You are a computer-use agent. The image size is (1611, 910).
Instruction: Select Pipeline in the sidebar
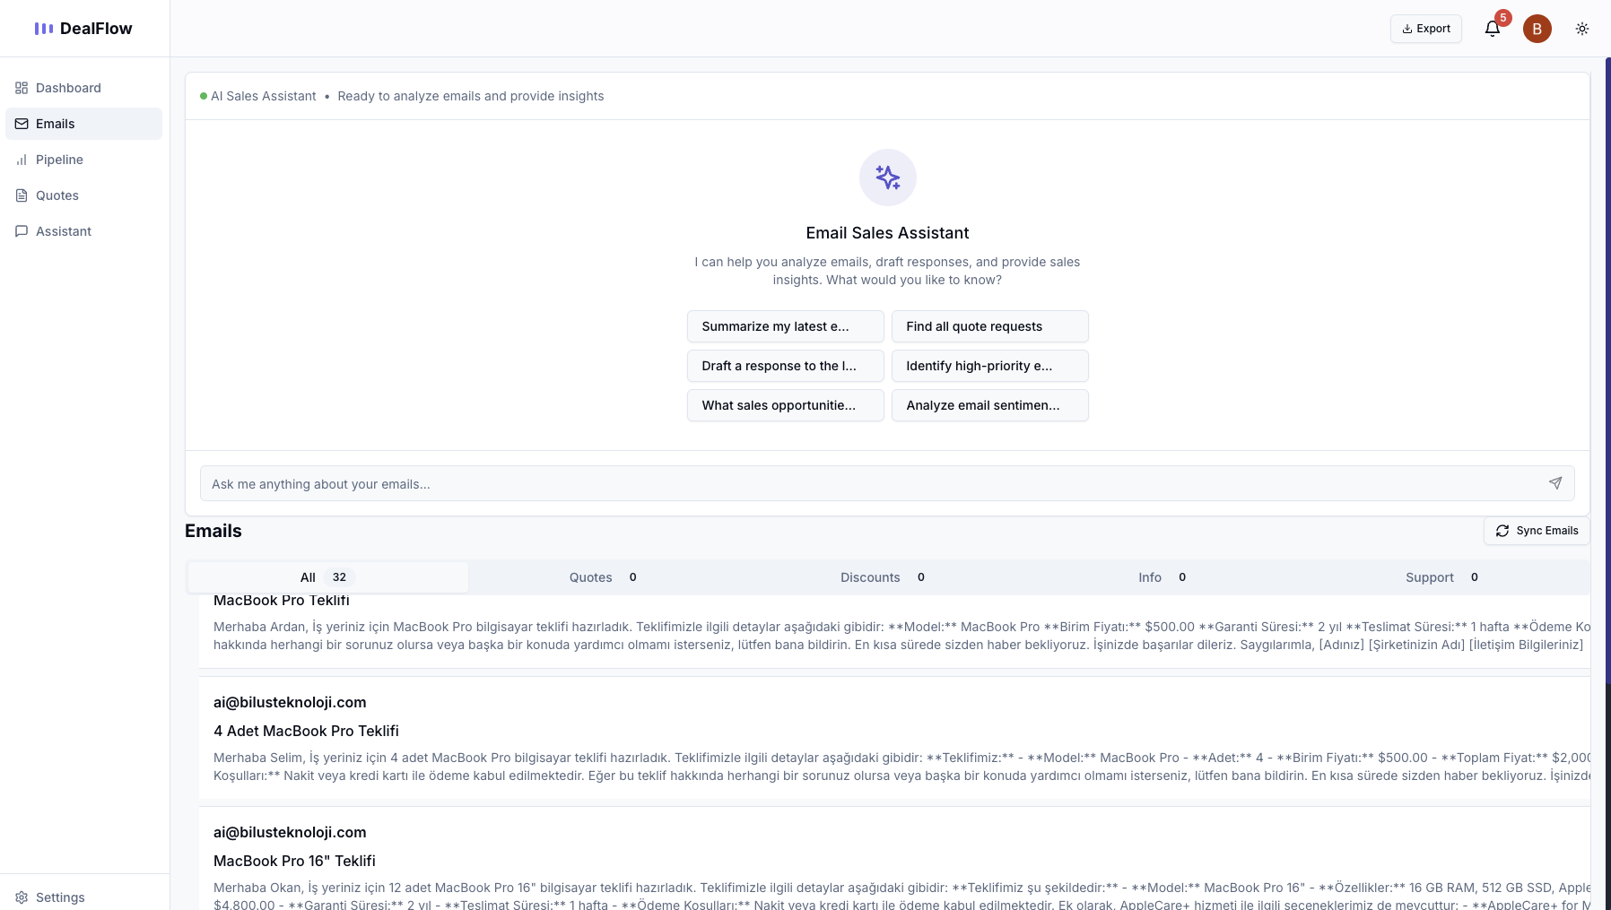(59, 159)
